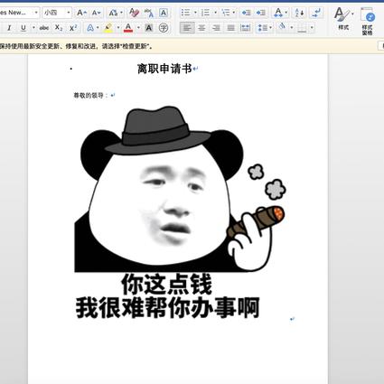The height and width of the screenshot is (384, 384).
Task: Apply paragraph shading with the paint bucket
Action: tap(283, 27)
